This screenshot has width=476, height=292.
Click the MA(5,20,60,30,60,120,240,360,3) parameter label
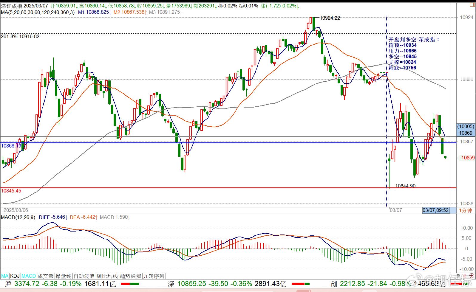pos(38,12)
